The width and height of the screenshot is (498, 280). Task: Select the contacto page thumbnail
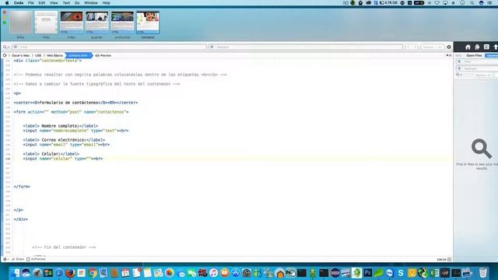[148, 23]
